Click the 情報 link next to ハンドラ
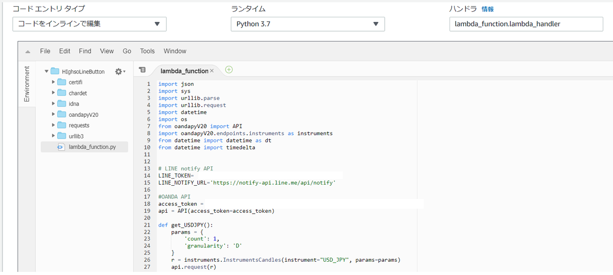Screen dimensions: 613x275 coord(487,9)
